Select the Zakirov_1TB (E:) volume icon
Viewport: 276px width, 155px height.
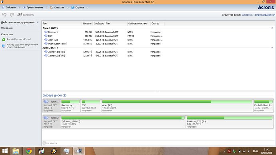(46, 52)
